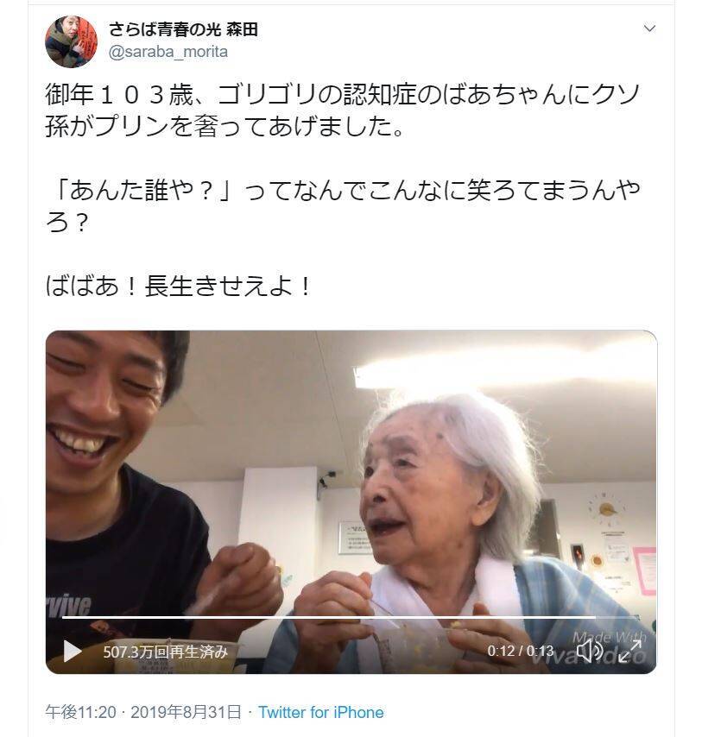The width and height of the screenshot is (702, 737).
Task: Click the display name さらば青春の光 森田
Action: click(x=183, y=29)
